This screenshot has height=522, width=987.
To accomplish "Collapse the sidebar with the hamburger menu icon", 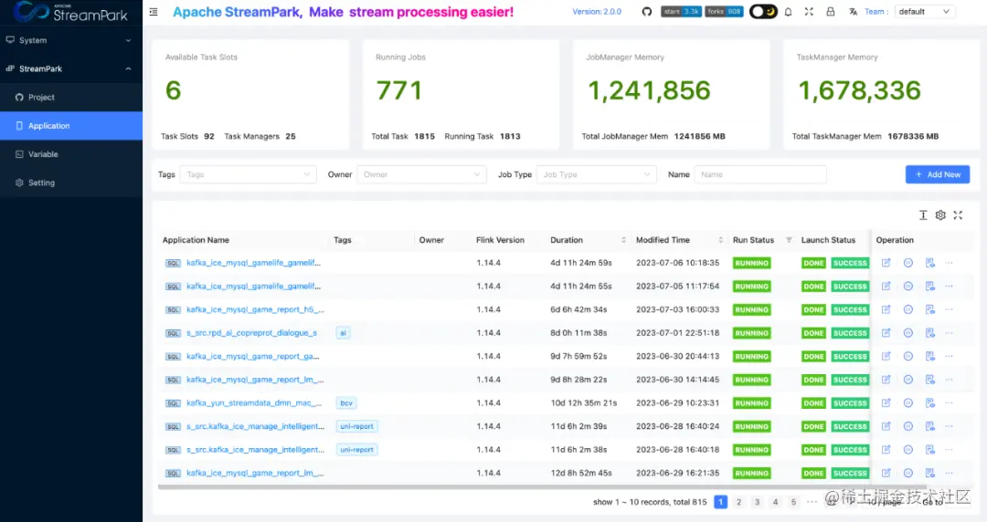I will pos(154,12).
